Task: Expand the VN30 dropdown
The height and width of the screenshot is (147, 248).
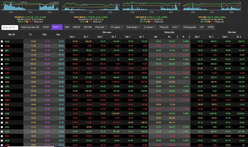Action: (x=57, y=27)
